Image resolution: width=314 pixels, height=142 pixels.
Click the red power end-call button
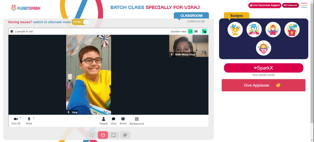103,135
